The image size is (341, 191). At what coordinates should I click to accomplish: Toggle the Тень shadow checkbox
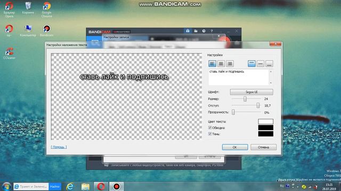210,134
